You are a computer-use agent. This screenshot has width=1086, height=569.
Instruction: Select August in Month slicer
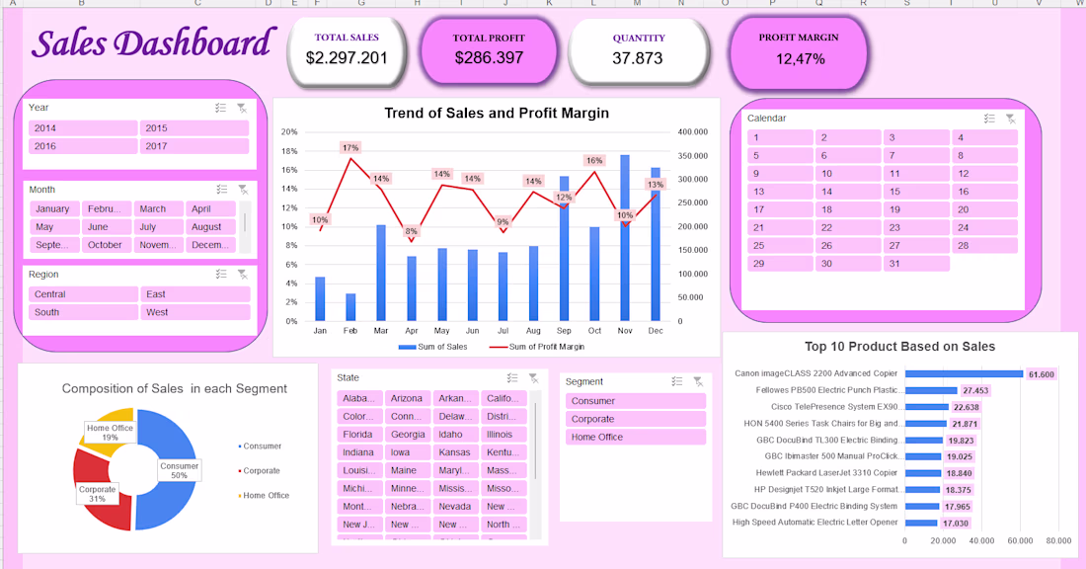(x=210, y=226)
